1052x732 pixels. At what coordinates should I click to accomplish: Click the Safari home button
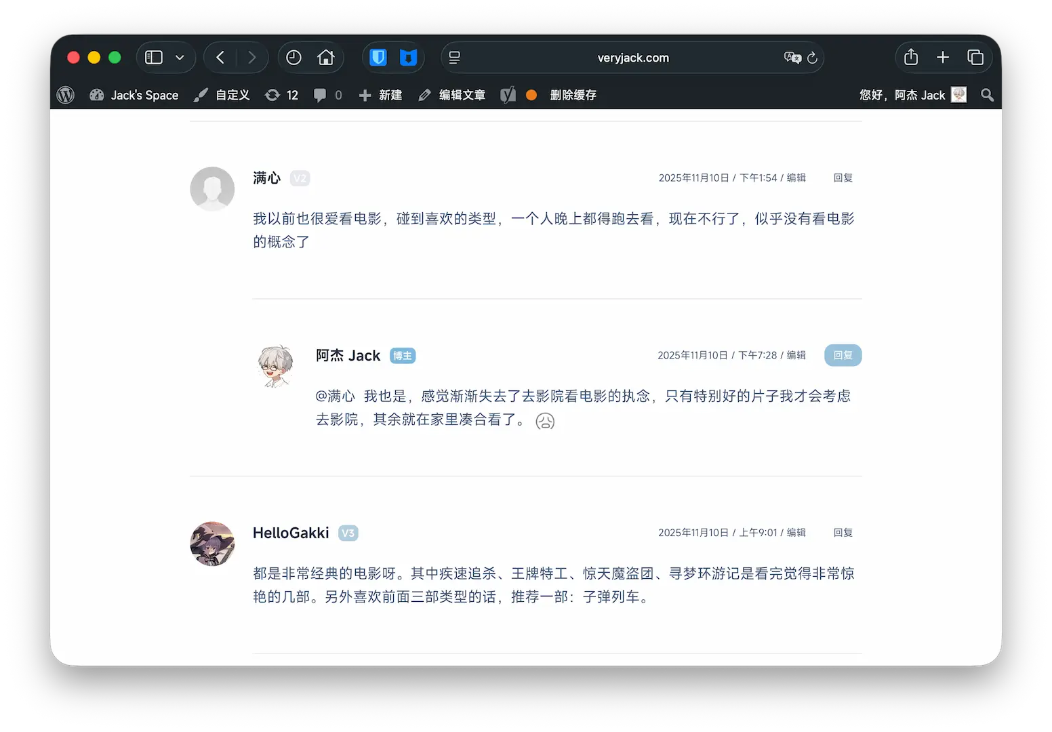(326, 58)
